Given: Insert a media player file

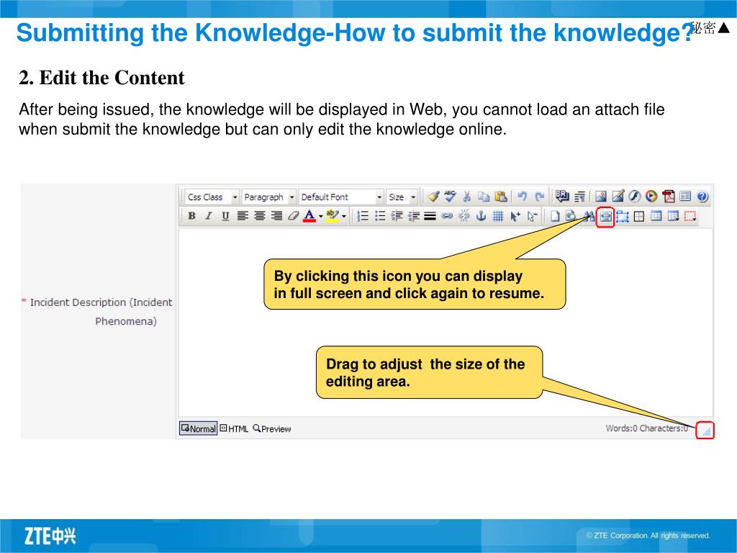Looking at the screenshot, I should click(x=651, y=196).
